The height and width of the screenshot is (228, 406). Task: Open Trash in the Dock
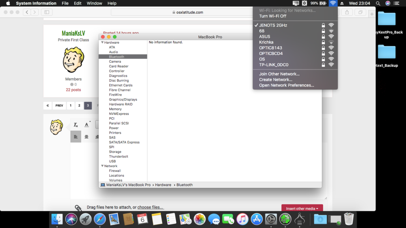(349, 219)
